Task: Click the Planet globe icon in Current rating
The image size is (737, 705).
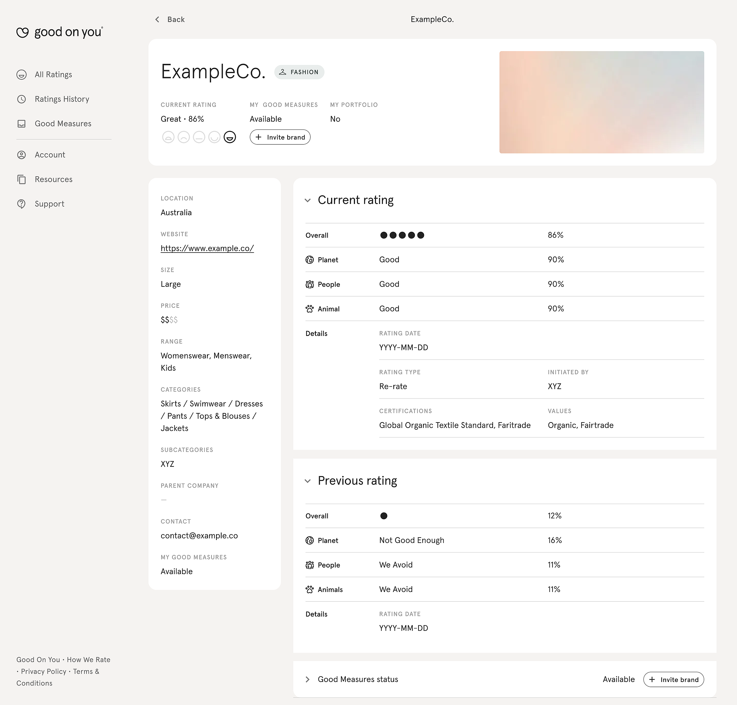Action: coord(309,260)
